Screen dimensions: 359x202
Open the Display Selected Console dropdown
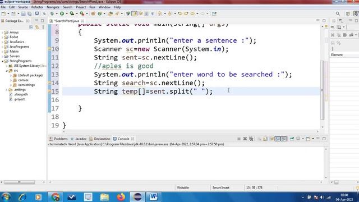click(303, 139)
